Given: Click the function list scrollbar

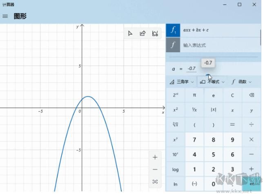Looking at the screenshot, I should pyautogui.click(x=261, y=37).
